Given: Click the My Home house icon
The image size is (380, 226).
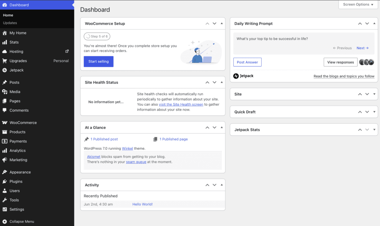Looking at the screenshot, I should click(4, 33).
